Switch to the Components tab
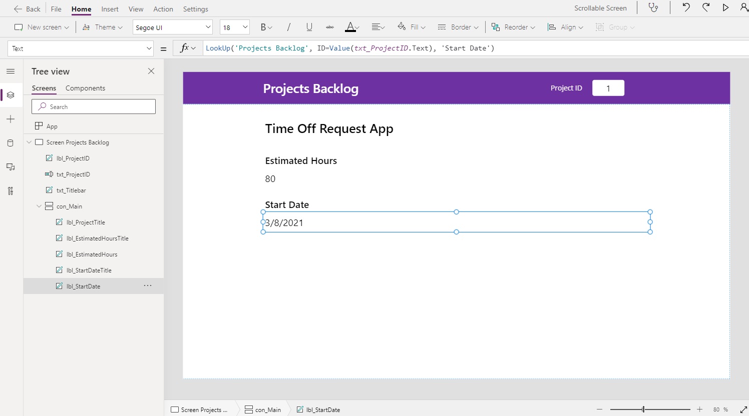Image resolution: width=749 pixels, height=416 pixels. pos(85,88)
